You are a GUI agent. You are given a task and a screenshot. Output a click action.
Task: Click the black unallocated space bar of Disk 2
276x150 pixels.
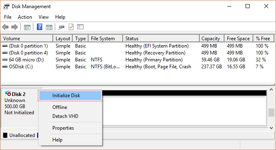[x=184, y=93]
